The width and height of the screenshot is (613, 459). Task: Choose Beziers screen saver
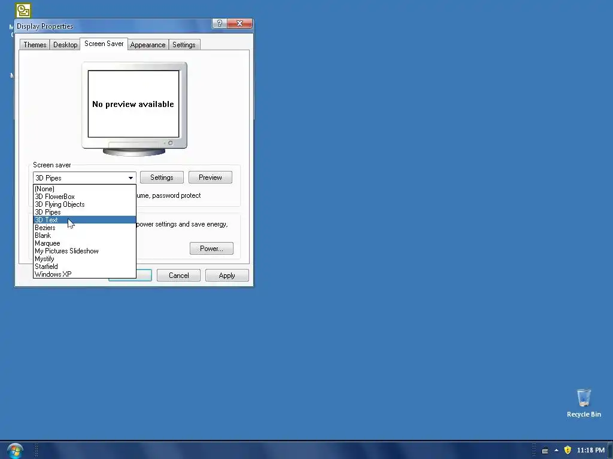point(84,228)
